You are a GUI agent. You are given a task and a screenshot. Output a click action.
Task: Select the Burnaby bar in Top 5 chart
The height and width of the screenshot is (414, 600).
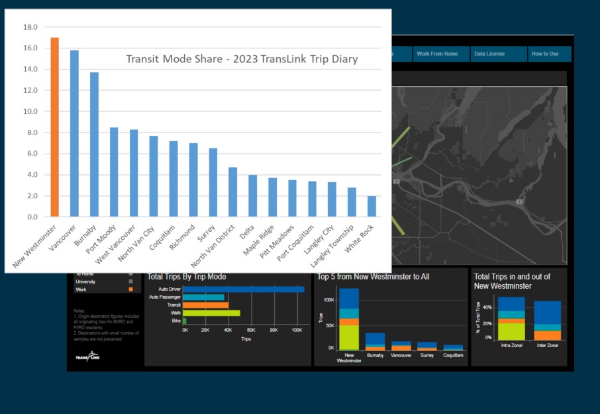pos(375,341)
